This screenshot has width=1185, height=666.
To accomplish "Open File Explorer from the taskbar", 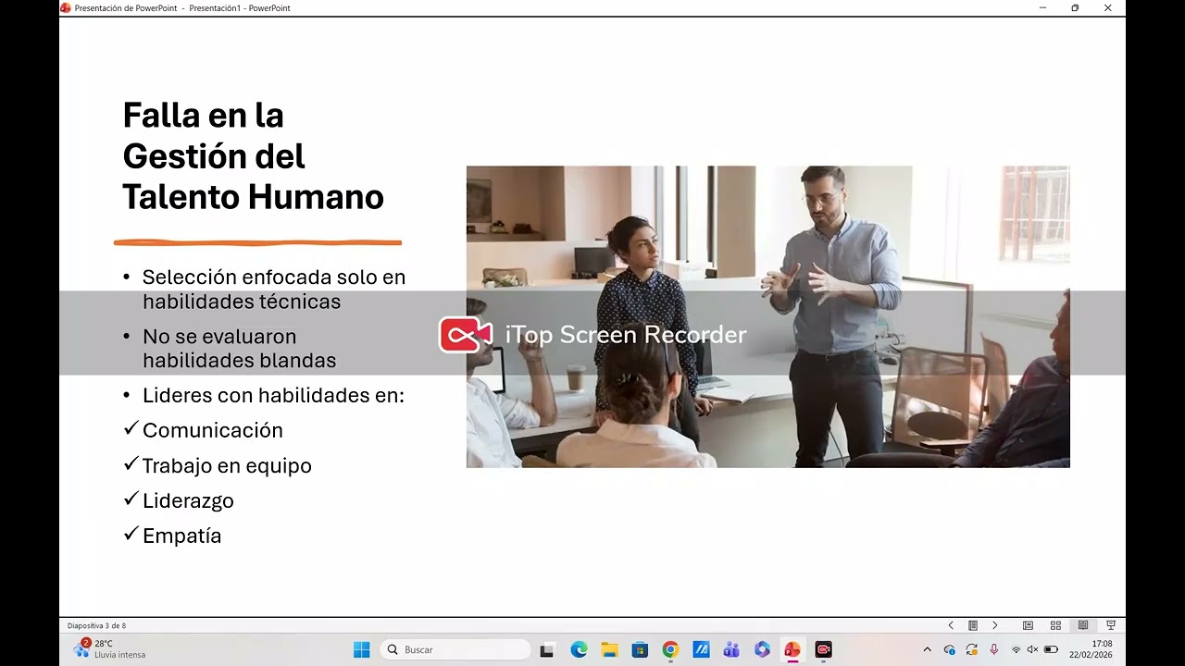I will 609,649.
